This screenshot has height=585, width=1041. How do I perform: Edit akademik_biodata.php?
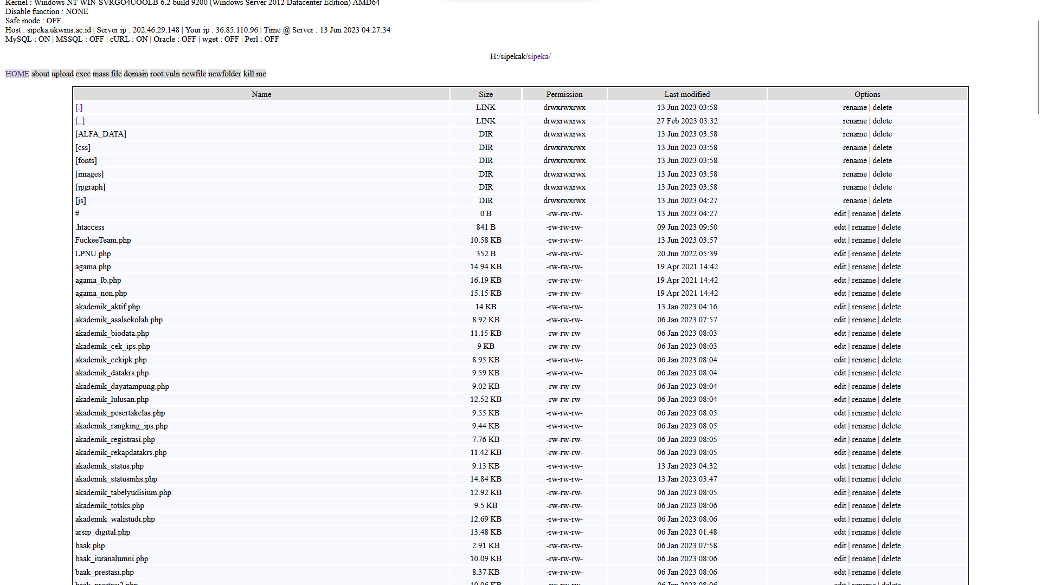pyautogui.click(x=840, y=333)
